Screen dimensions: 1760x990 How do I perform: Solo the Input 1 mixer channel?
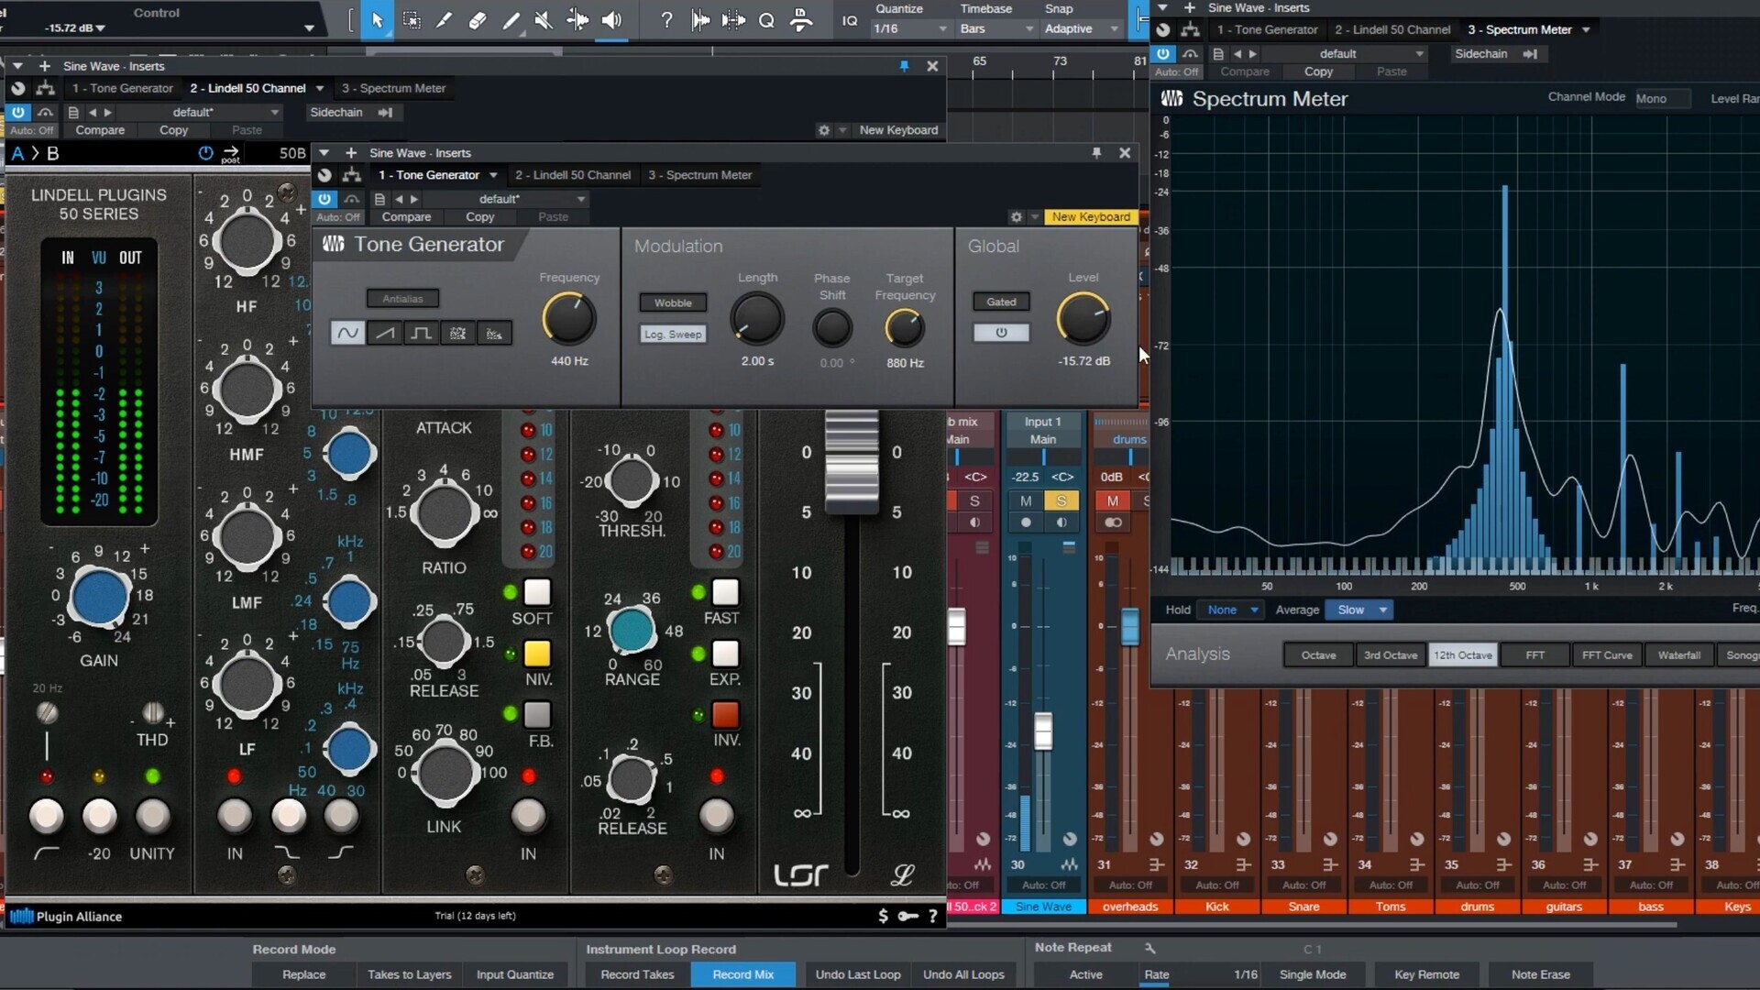(1061, 501)
